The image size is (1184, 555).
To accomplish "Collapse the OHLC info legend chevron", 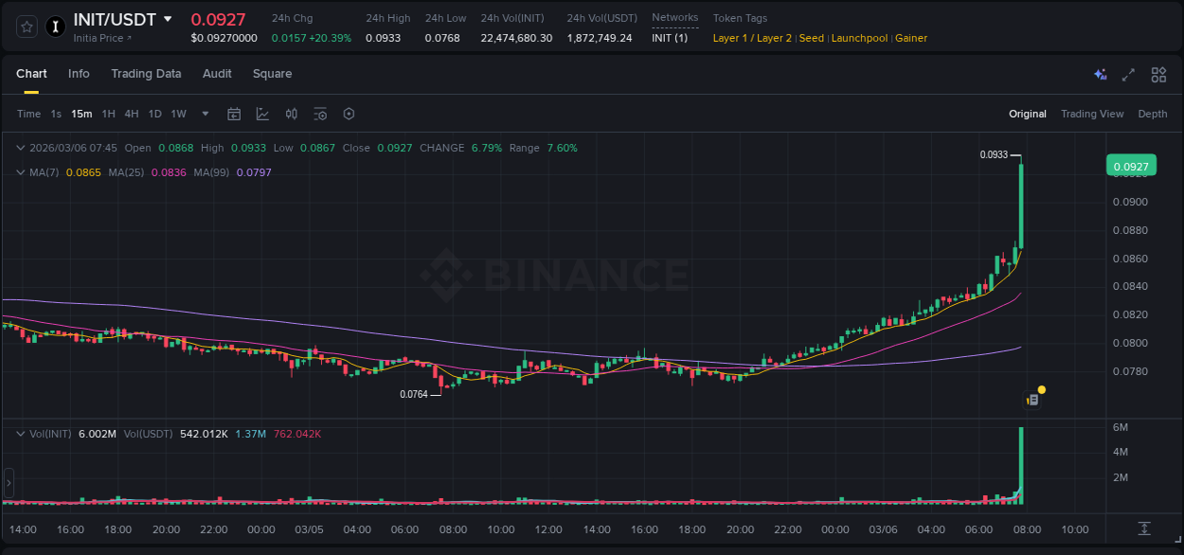I will pos(20,148).
